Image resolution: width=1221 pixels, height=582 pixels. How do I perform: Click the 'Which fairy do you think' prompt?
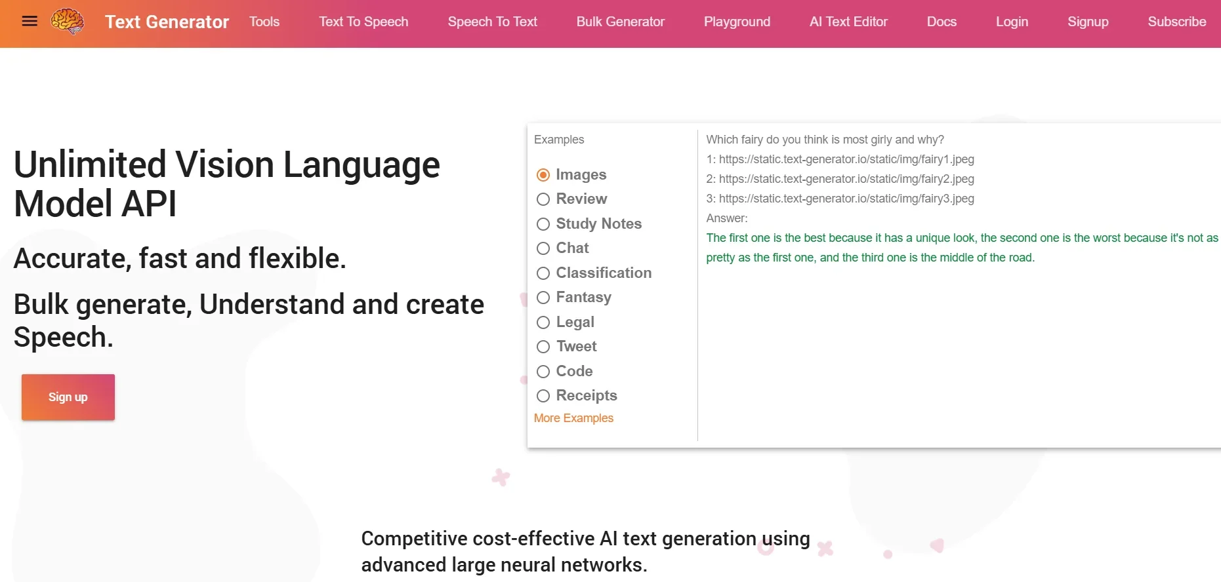click(x=825, y=140)
